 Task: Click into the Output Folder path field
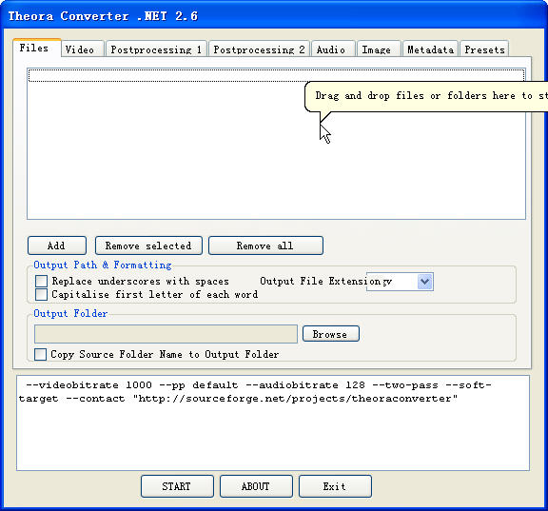[x=166, y=334]
